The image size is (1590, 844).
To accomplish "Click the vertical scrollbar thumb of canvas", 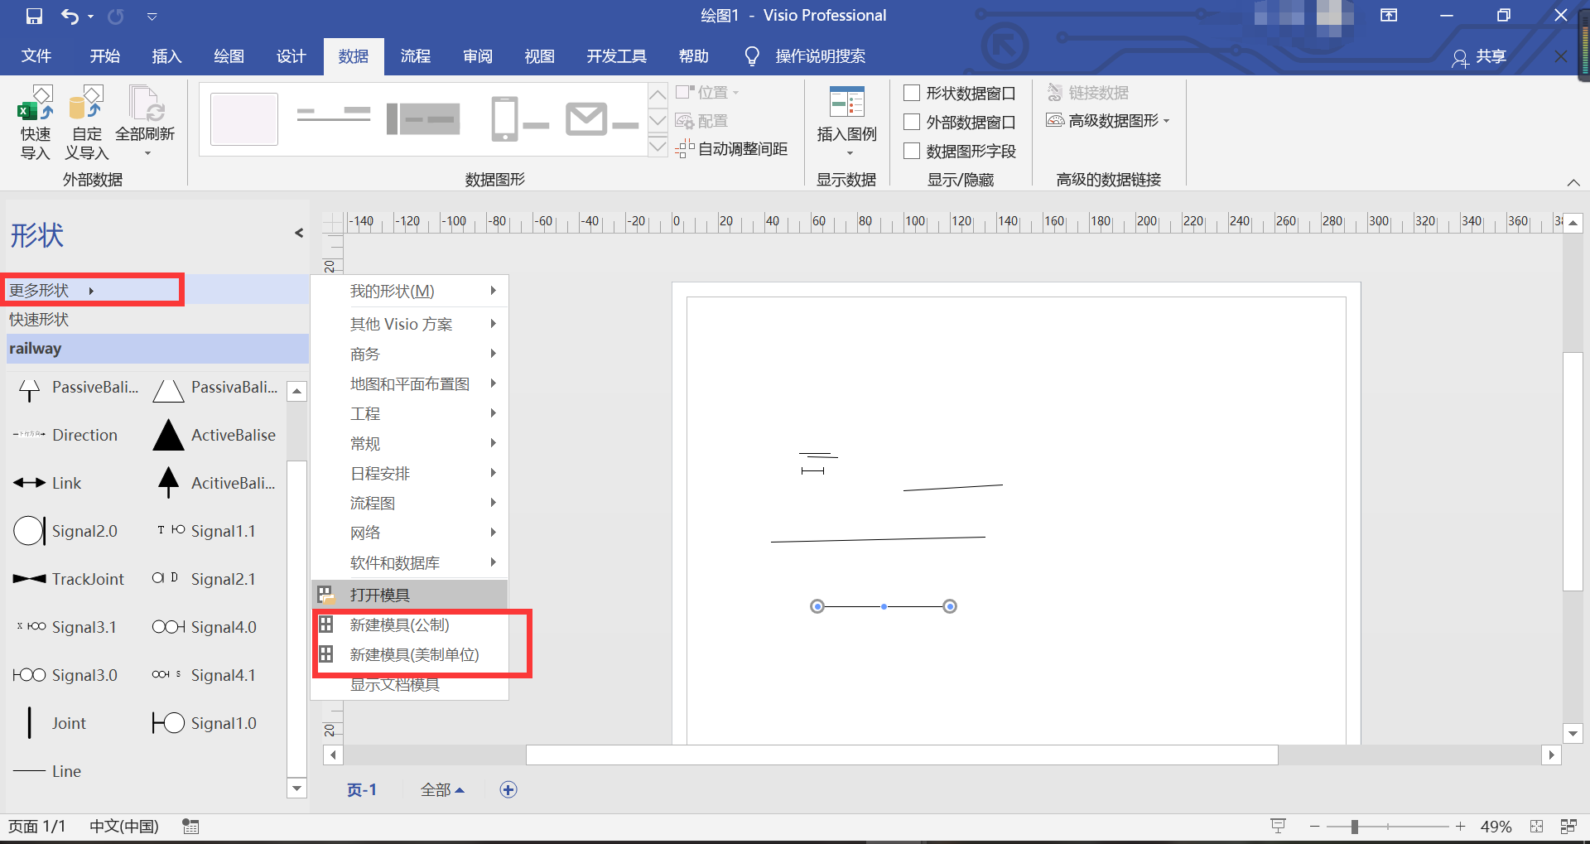I will (1573, 471).
